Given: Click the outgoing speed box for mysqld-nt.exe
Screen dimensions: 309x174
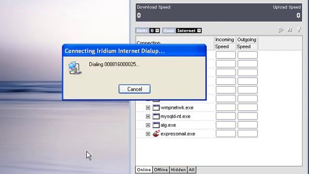Looking at the screenshot, I should [248, 116].
